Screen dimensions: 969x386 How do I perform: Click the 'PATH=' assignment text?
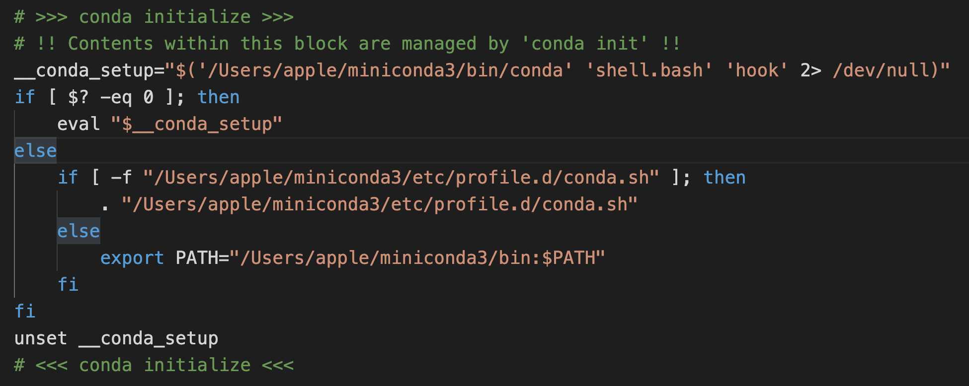point(202,257)
